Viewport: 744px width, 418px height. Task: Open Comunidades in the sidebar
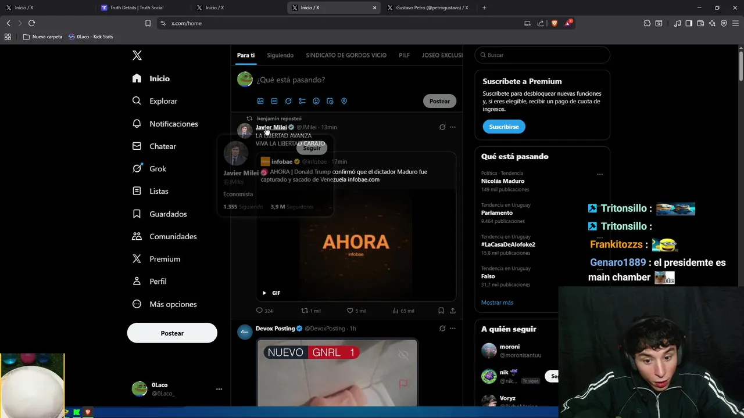coord(164,236)
